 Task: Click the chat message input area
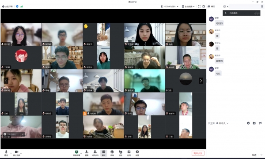click(x=235, y=138)
